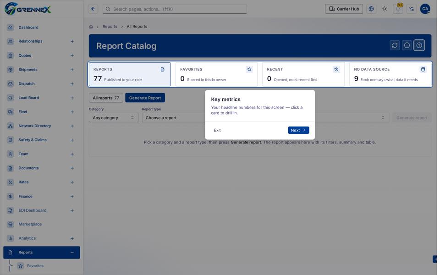Image resolution: width=440 pixels, height=275 pixels.
Task: Select the Recent metric card
Action: point(303,74)
